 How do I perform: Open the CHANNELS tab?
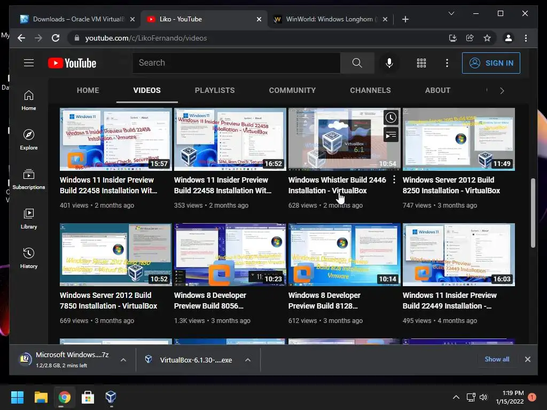(370, 90)
